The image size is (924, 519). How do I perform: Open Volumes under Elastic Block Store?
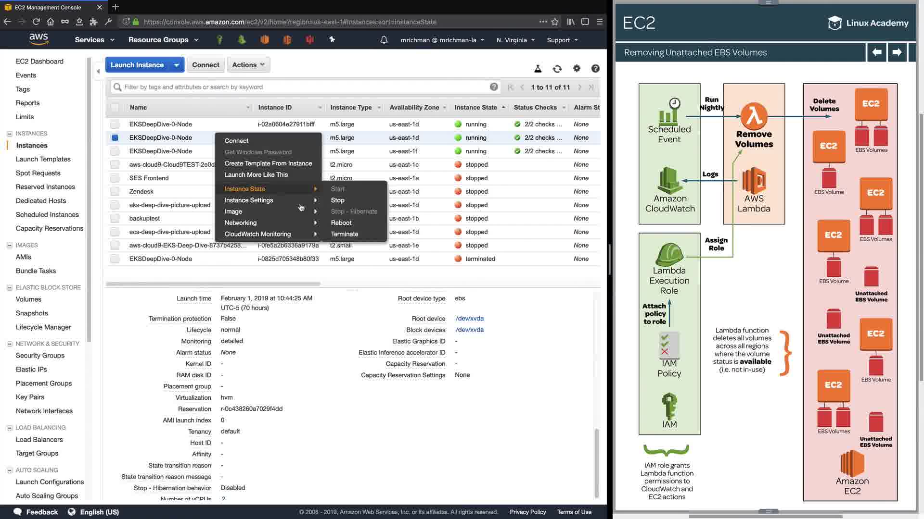pyautogui.click(x=28, y=299)
